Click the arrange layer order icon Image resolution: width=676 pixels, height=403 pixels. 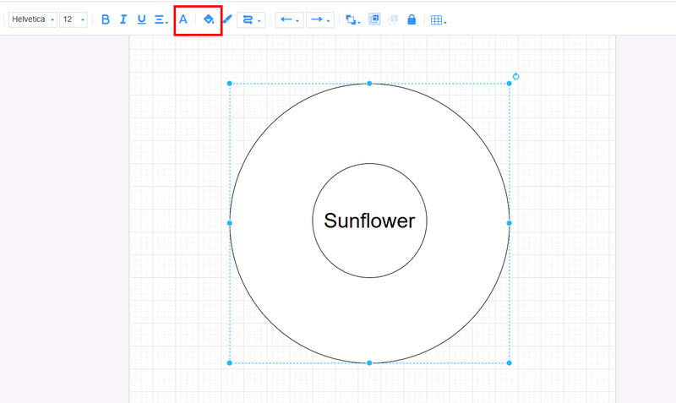(352, 19)
